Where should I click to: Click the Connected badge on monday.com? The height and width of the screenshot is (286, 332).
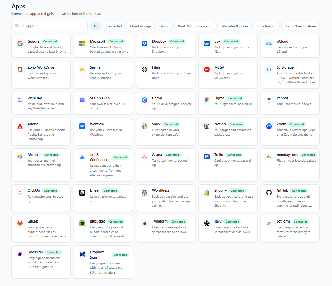pos(308,155)
